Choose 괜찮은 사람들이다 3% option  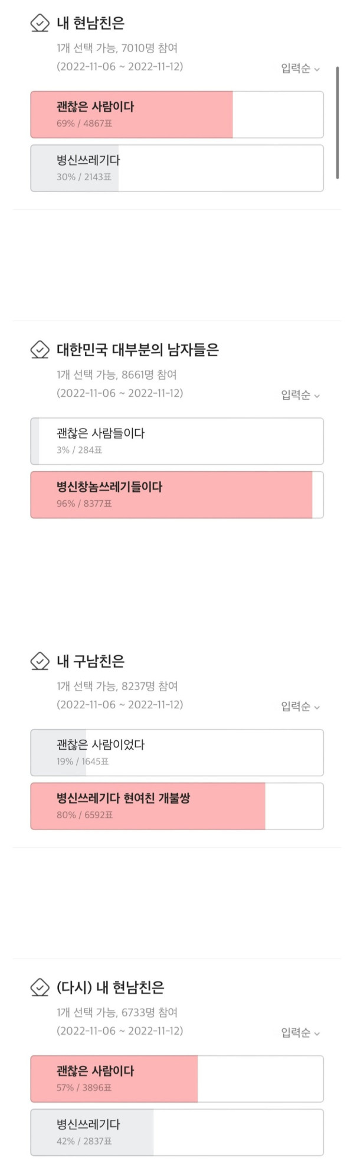click(x=177, y=441)
